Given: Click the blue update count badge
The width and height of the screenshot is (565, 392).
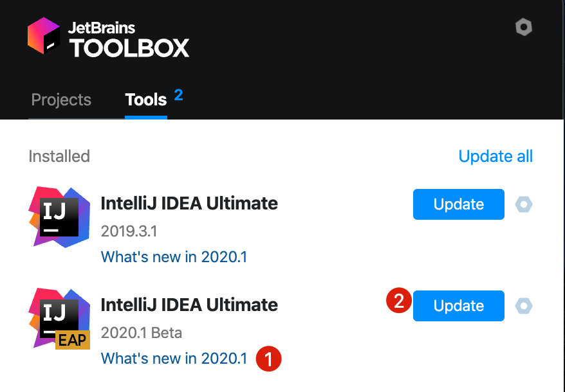Looking at the screenshot, I should tap(178, 93).
